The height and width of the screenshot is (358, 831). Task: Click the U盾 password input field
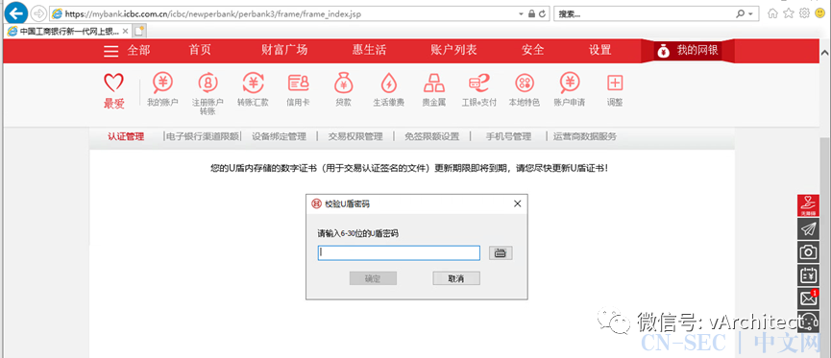click(399, 253)
